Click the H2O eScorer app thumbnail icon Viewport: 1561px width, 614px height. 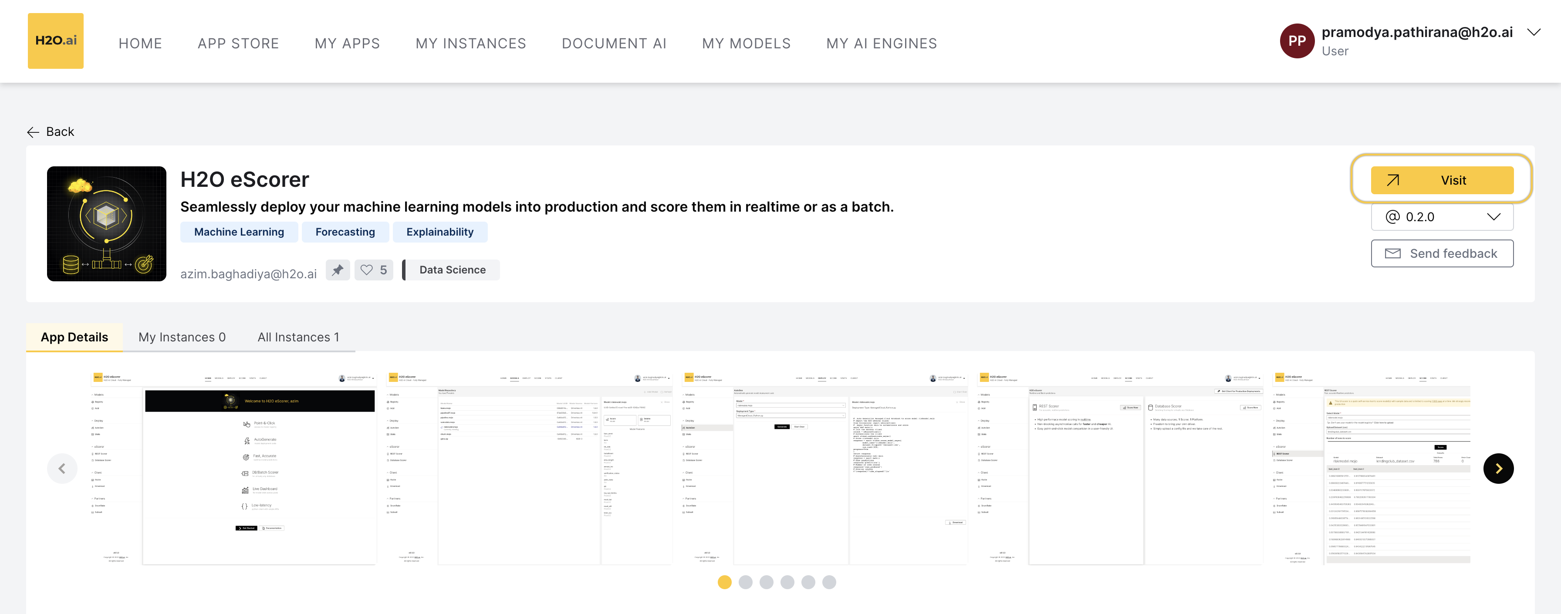tap(107, 224)
